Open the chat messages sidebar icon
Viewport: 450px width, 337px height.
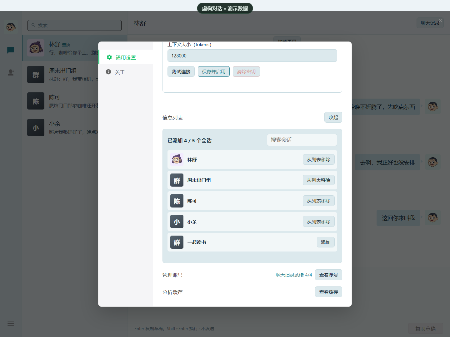11,50
